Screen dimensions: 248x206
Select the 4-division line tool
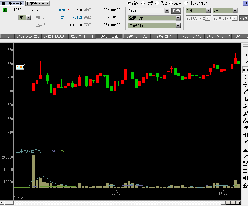(x=246, y=171)
